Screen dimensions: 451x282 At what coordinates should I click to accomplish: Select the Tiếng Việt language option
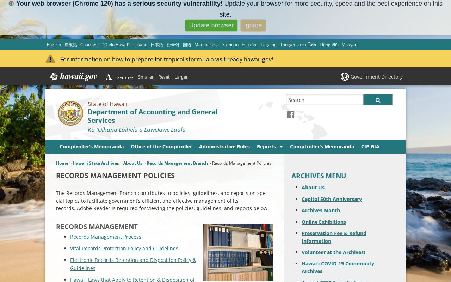pos(329,45)
